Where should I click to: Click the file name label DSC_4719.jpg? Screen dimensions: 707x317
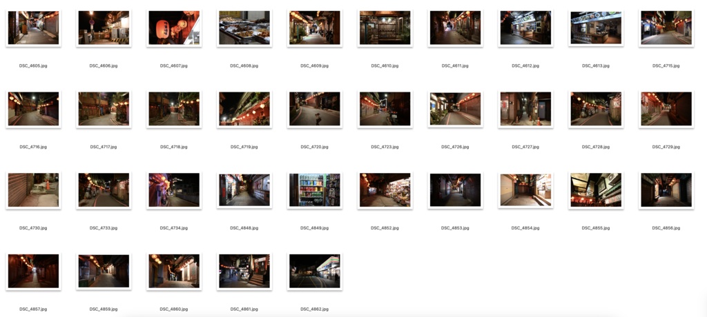(x=244, y=147)
